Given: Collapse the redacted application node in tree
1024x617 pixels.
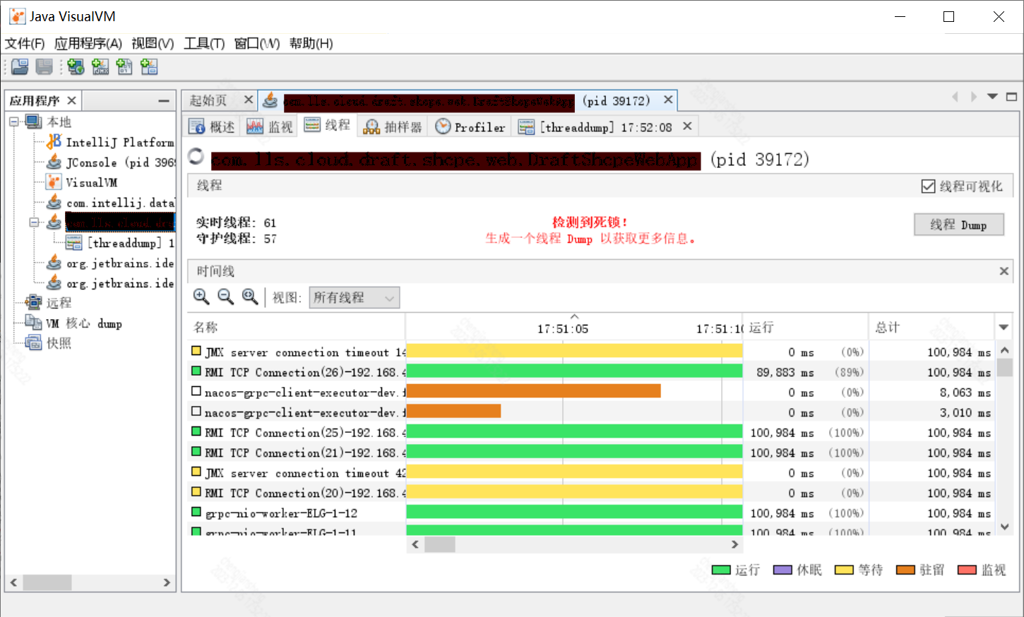Looking at the screenshot, I should click(33, 222).
